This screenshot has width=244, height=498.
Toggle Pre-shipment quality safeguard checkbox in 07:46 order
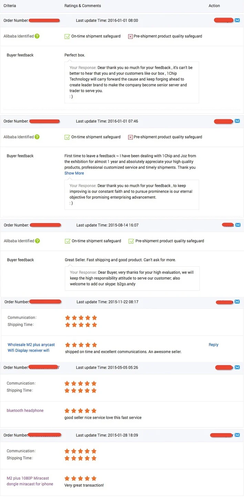130,137
